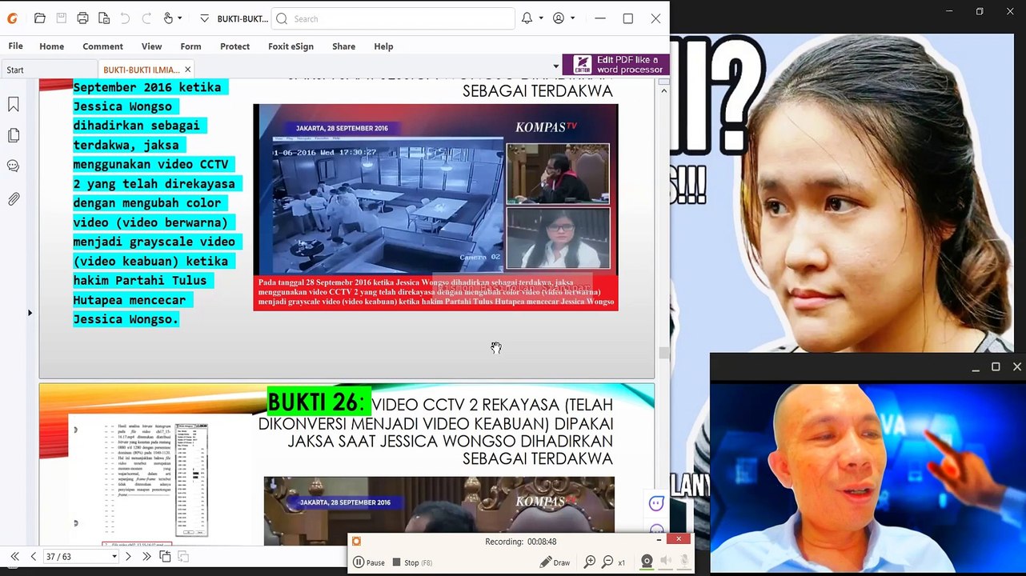Toggle the speaker audio in recorder bar
Image resolution: width=1026 pixels, height=576 pixels.
pos(667,562)
